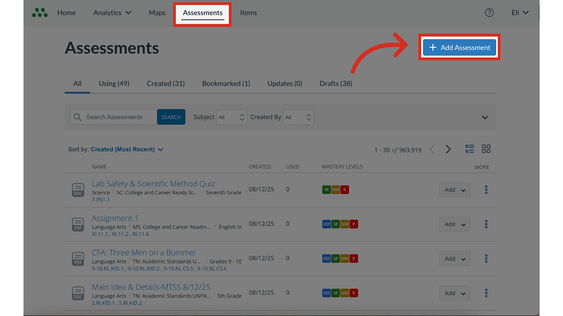Viewport: 563px width, 316px height.
Task: Click the Add Assessment button
Action: [459, 47]
